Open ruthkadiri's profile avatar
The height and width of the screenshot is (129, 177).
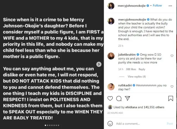click(111, 86)
